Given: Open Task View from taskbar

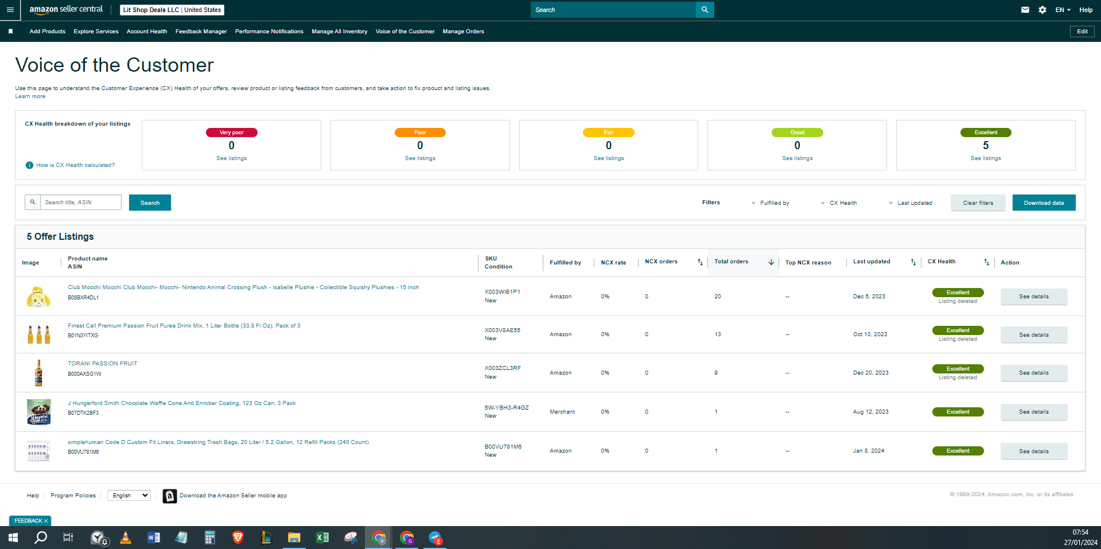Looking at the screenshot, I should pyautogui.click(x=68, y=538).
